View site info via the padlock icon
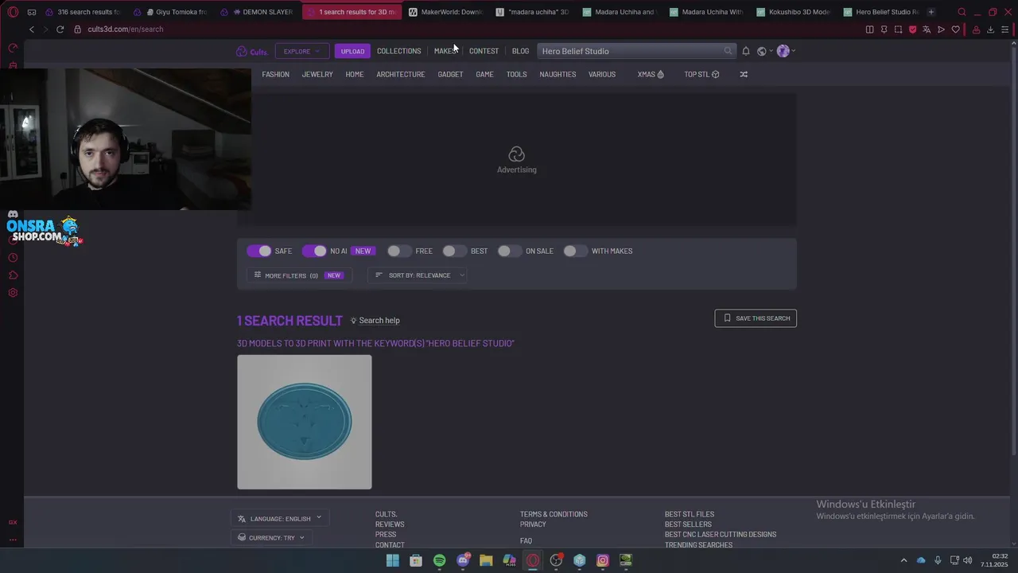Viewport: 1018px width, 573px height. click(x=78, y=29)
